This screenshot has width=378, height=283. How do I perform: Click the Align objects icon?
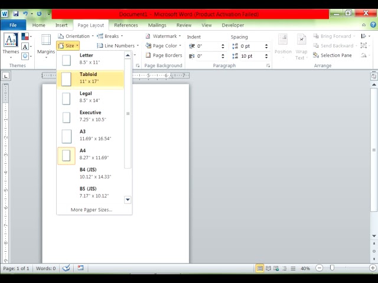[x=366, y=36]
